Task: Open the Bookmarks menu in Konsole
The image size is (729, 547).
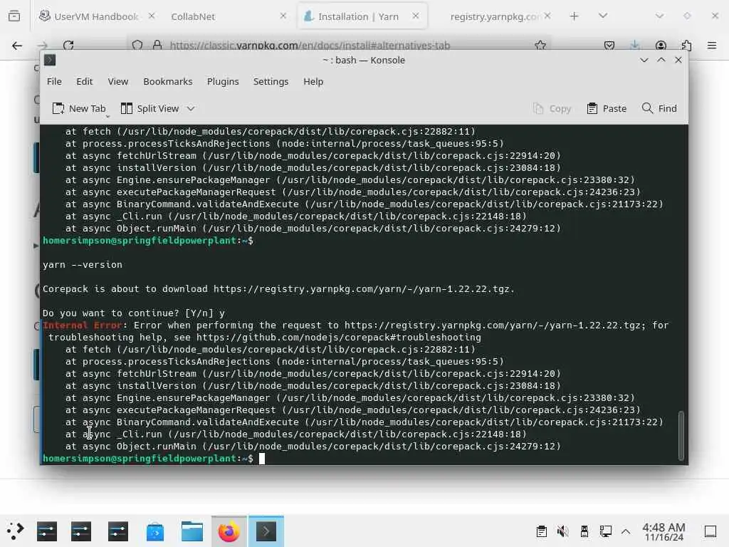Action: coord(167,81)
